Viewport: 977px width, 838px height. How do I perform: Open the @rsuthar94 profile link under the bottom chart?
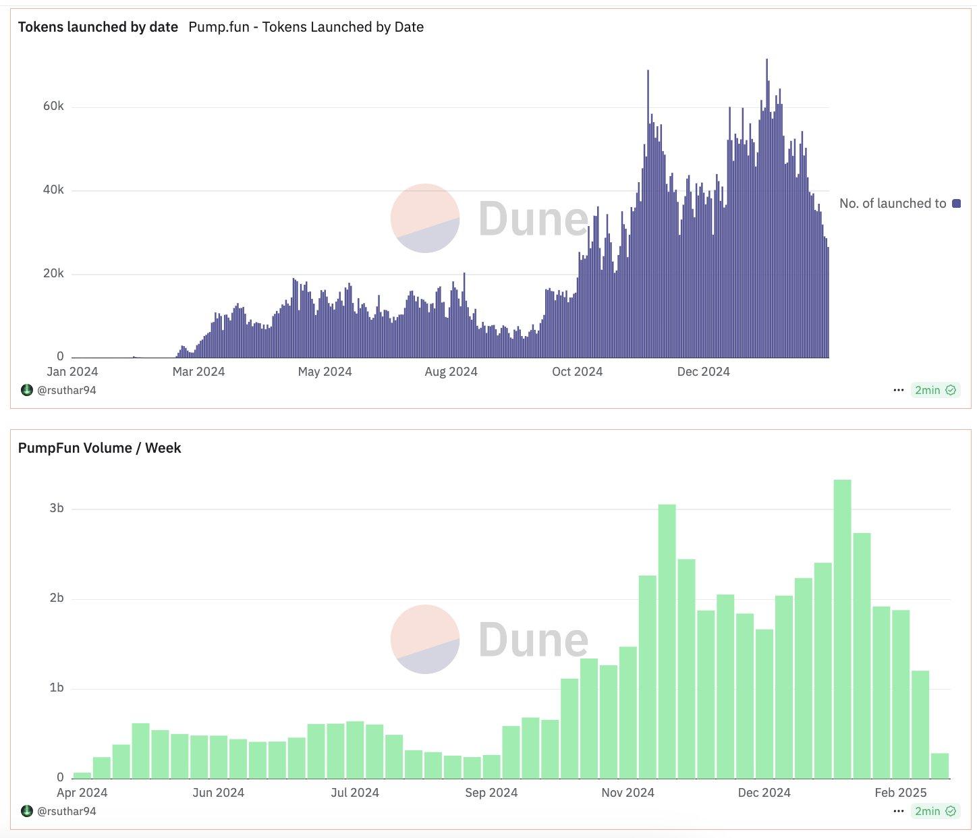point(66,811)
